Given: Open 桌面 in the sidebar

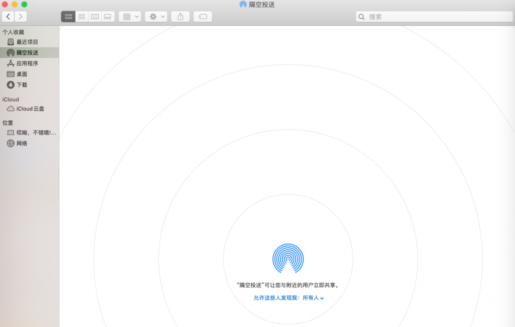Looking at the screenshot, I should 30,74.
